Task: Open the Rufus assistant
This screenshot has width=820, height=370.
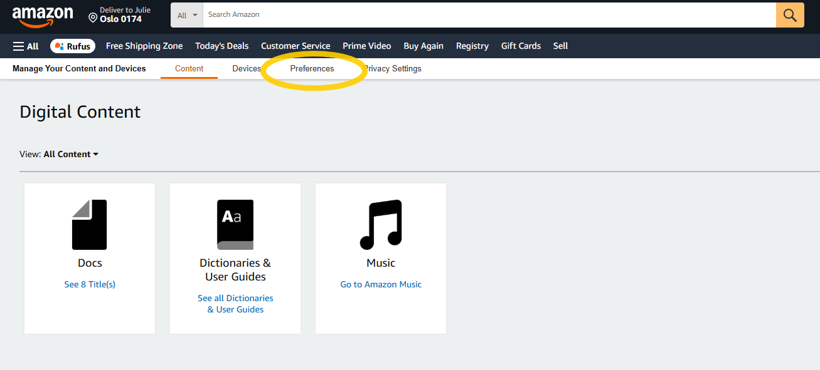Action: click(x=73, y=46)
